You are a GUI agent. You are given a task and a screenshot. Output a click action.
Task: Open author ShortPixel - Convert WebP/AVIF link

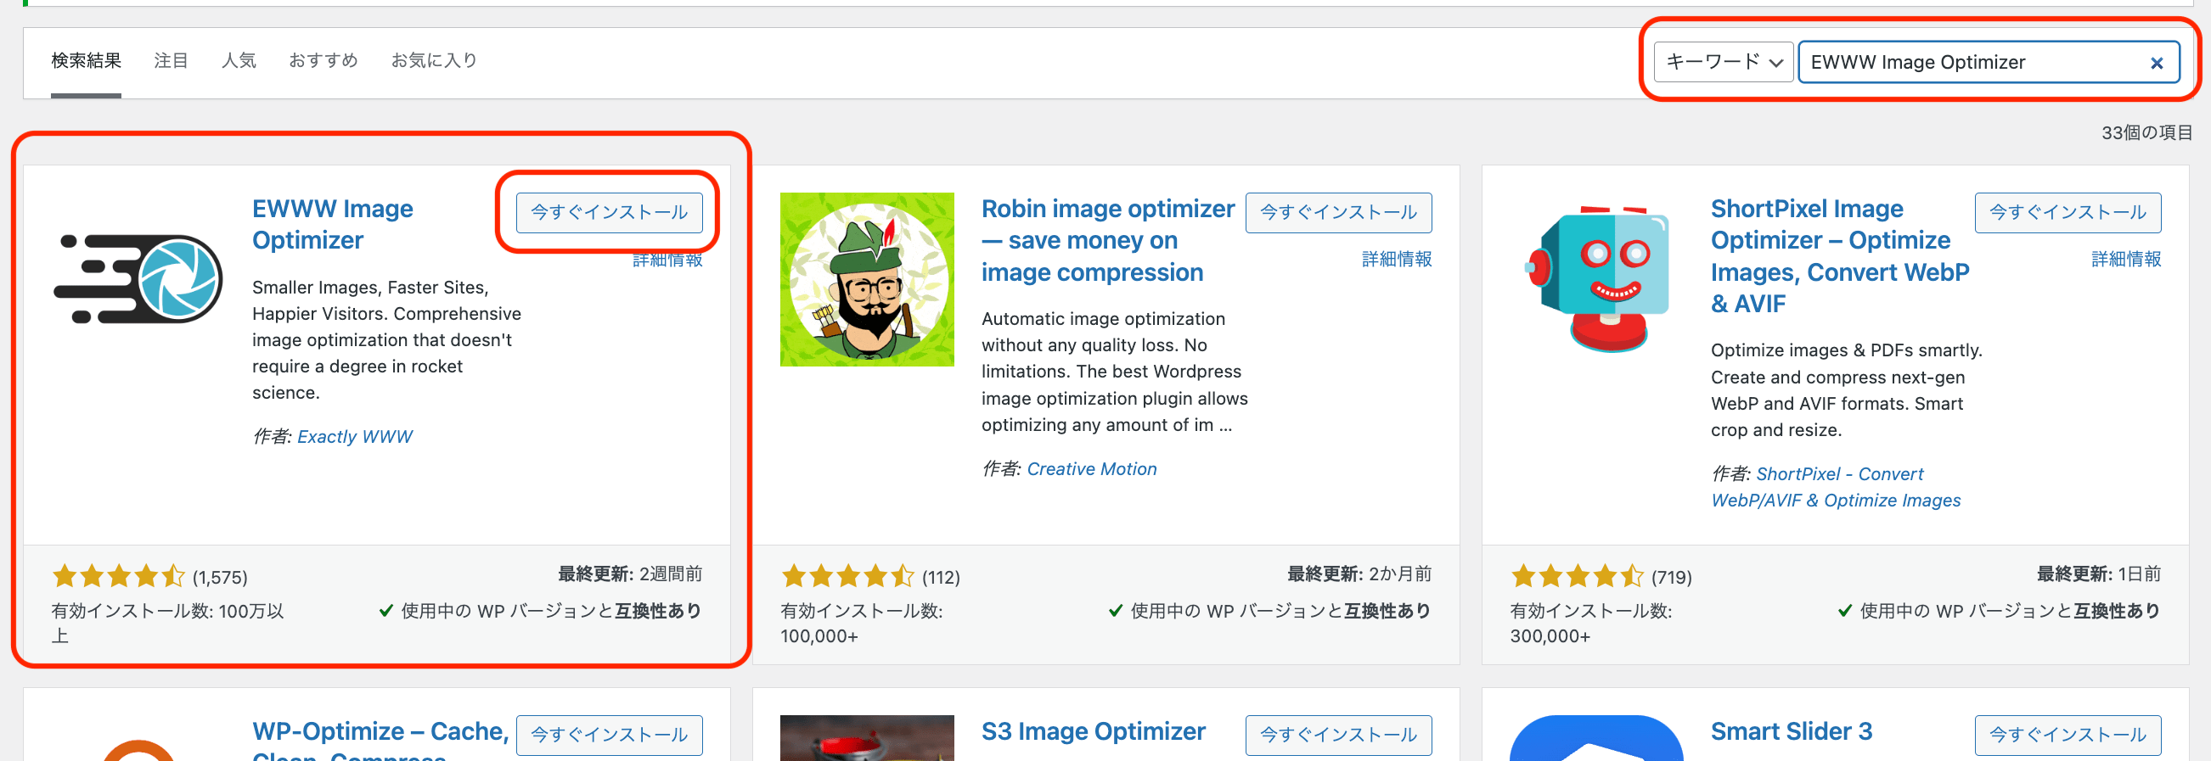tap(1836, 487)
